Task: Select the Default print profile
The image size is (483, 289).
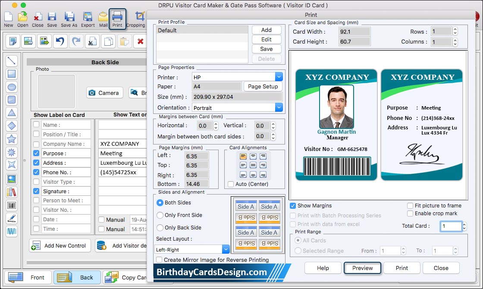Action: [x=202, y=30]
